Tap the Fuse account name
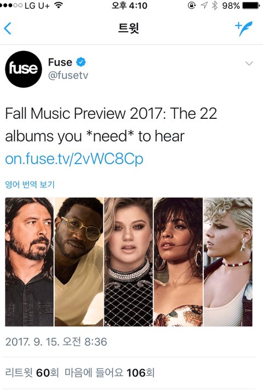263x391 pixels. (60, 62)
